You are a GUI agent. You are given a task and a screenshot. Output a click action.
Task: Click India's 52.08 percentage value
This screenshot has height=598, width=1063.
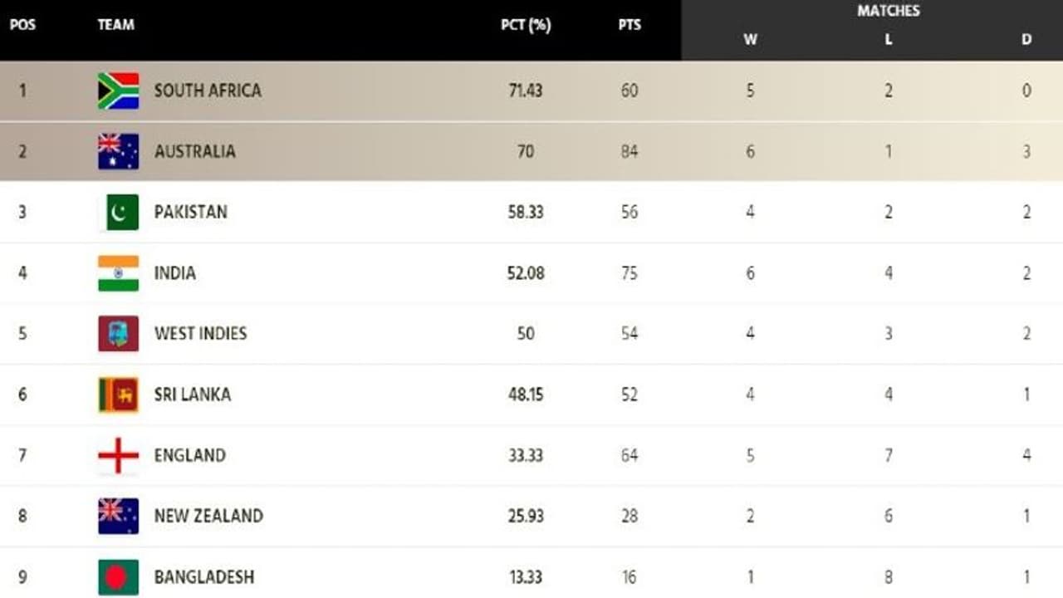click(x=526, y=273)
